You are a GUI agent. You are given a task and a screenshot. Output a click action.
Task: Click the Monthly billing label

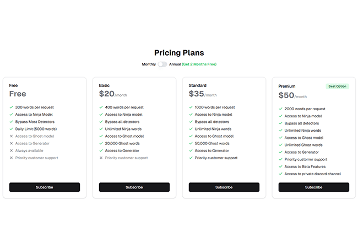[149, 64]
